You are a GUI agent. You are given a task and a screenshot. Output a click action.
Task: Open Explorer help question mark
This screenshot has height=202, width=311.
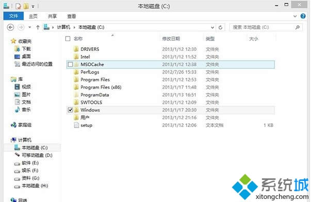pos(303,16)
